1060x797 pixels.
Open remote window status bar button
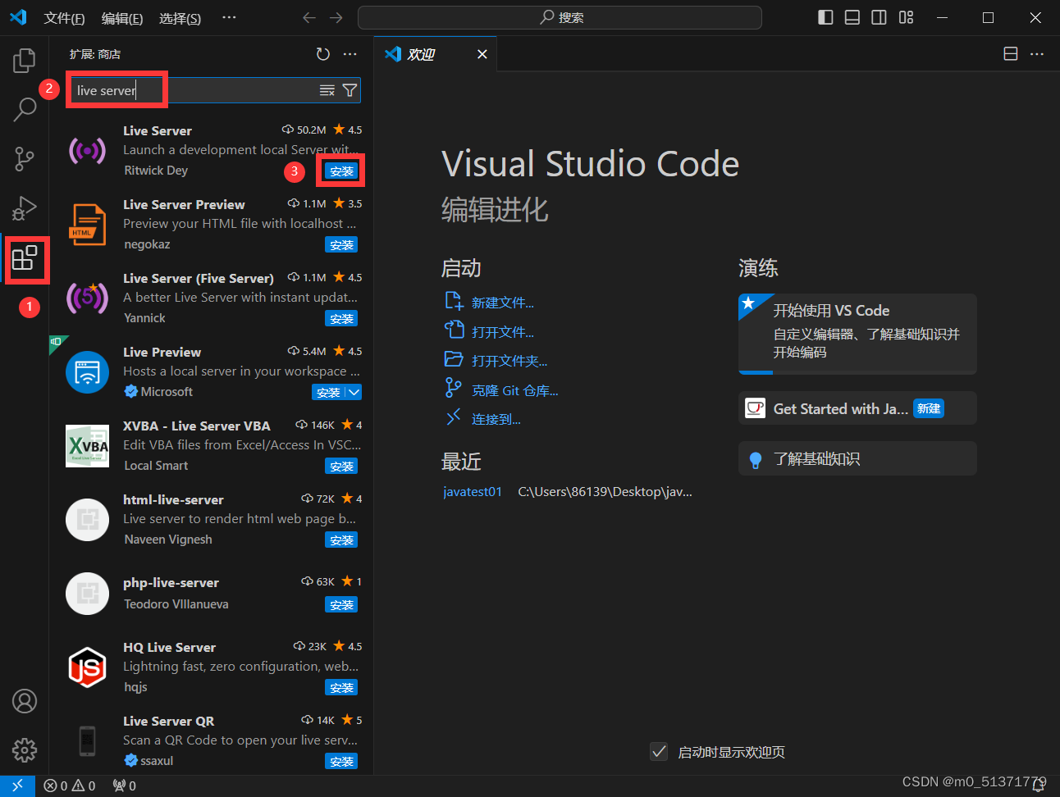click(17, 786)
